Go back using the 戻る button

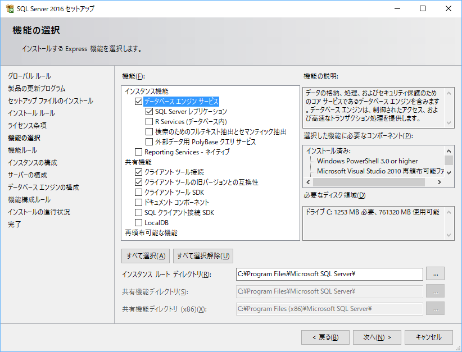[x=325, y=337]
